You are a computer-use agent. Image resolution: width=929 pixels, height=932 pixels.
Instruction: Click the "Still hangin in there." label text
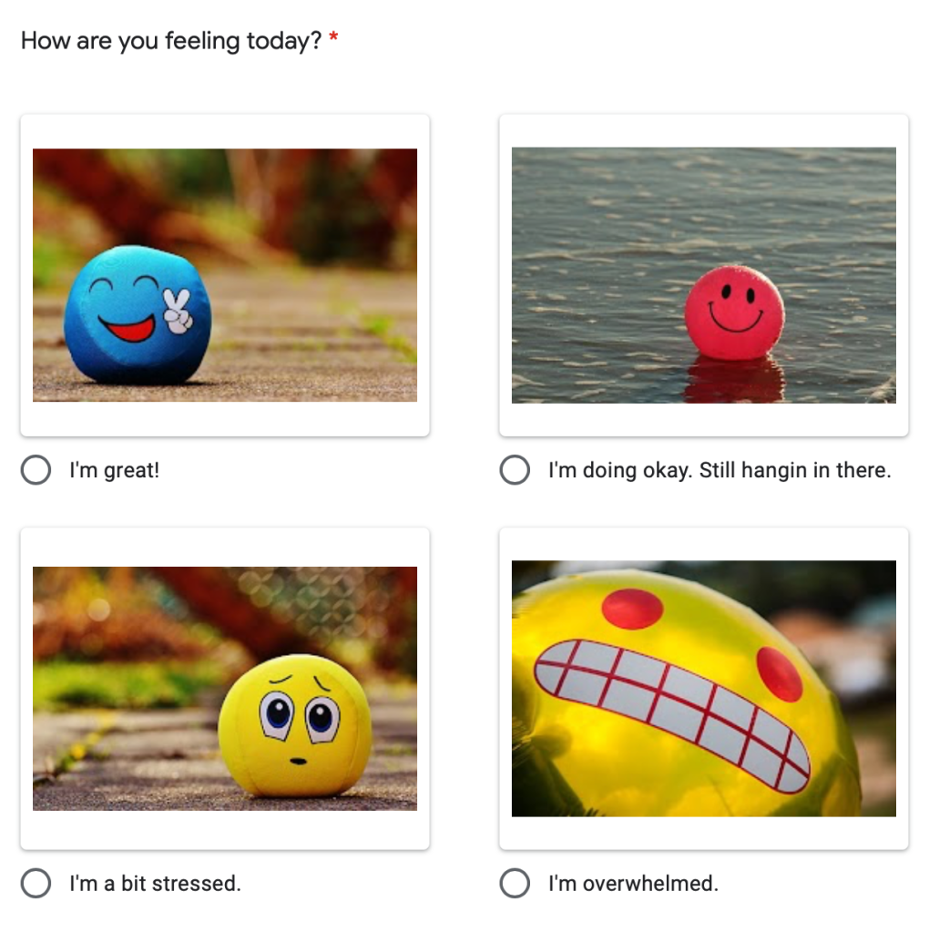click(795, 470)
